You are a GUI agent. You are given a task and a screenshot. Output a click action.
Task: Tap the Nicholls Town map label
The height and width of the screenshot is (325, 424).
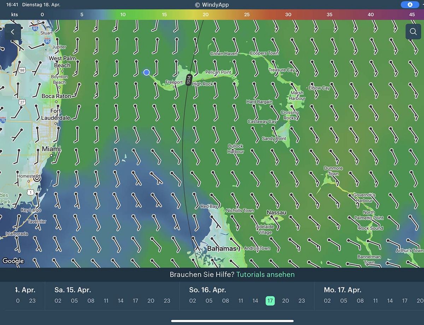pyautogui.click(x=240, y=210)
